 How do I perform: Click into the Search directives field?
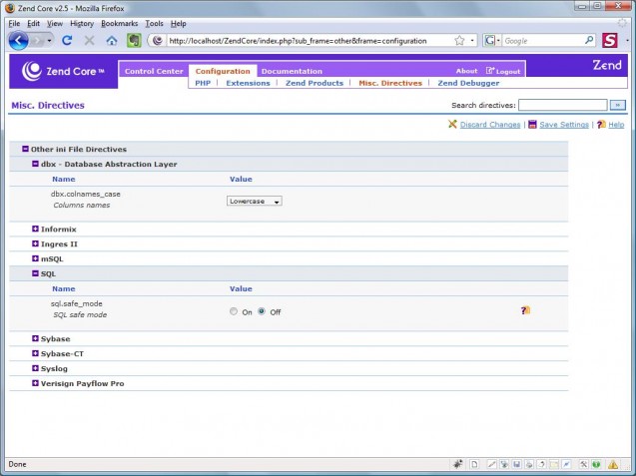click(x=562, y=105)
